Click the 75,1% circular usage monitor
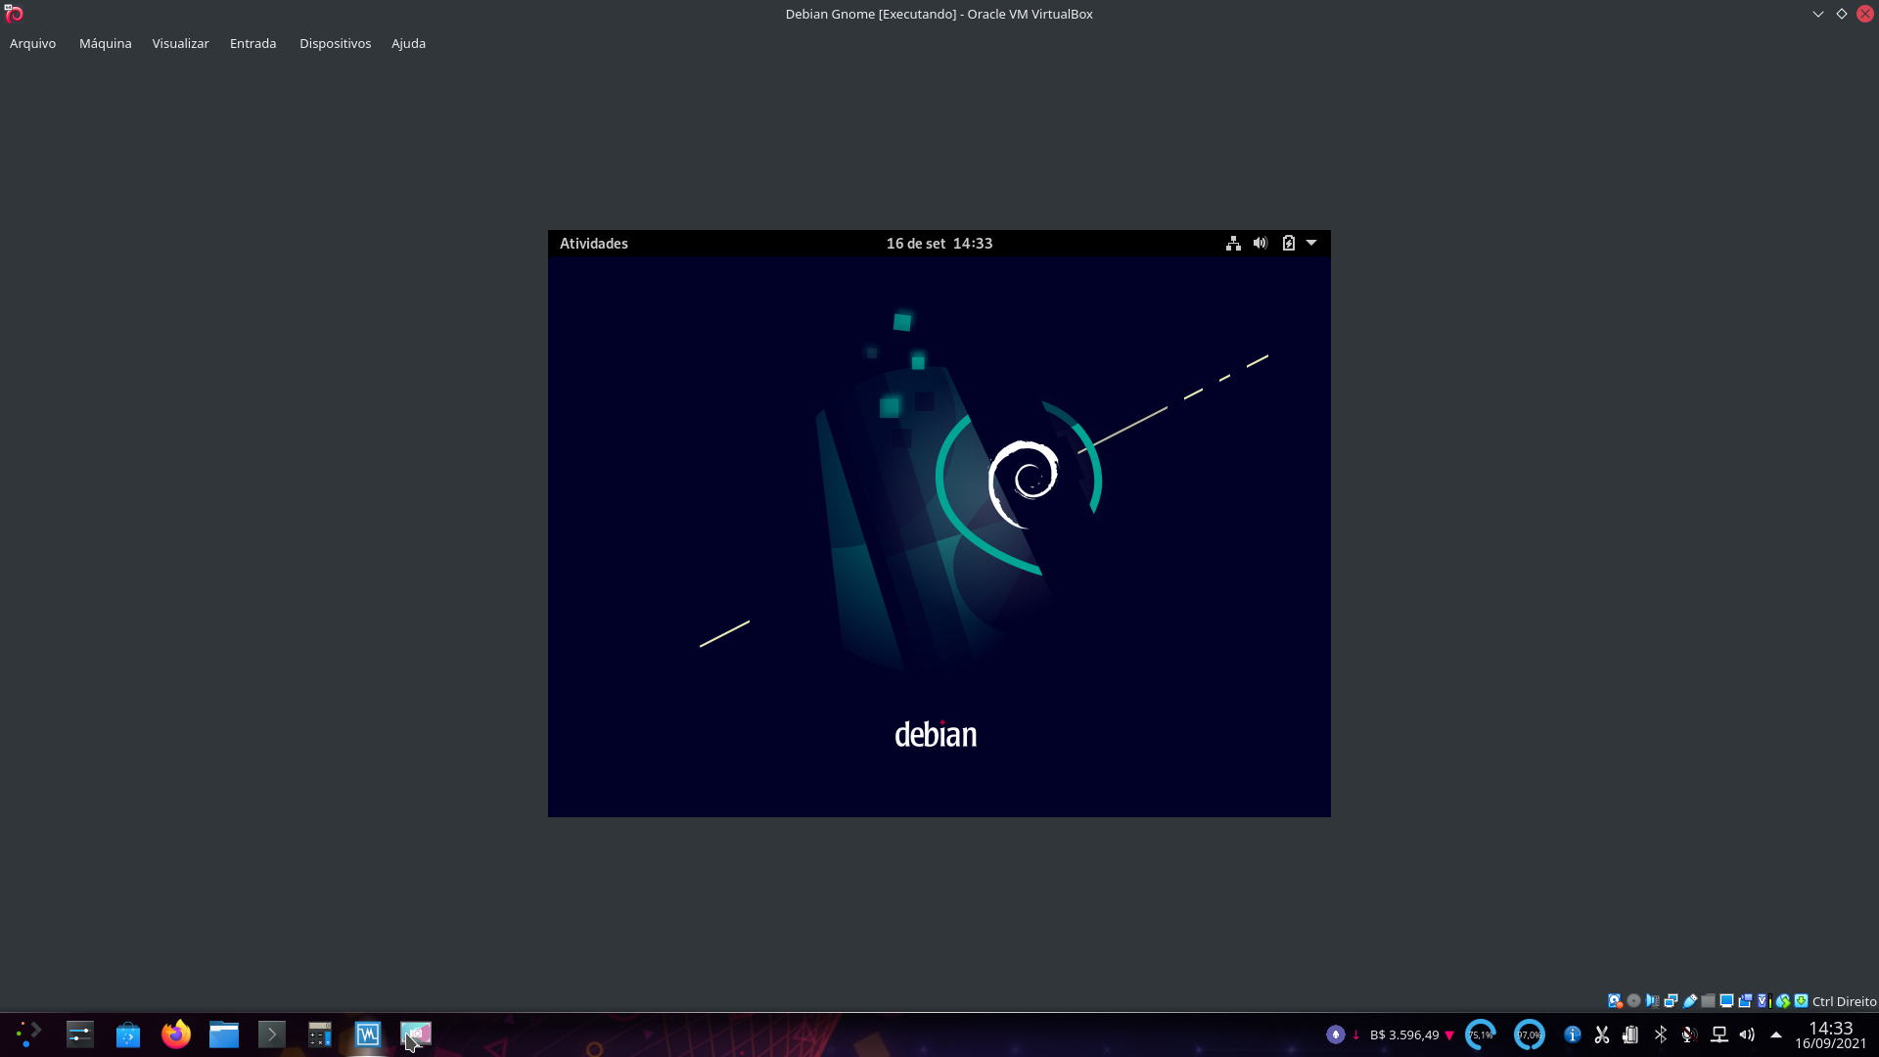The width and height of the screenshot is (1879, 1057). [x=1480, y=1034]
